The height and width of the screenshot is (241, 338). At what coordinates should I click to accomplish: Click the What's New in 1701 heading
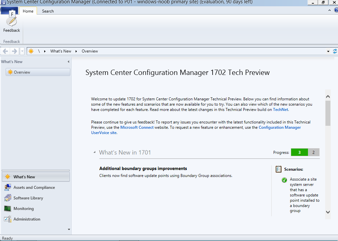point(125,153)
